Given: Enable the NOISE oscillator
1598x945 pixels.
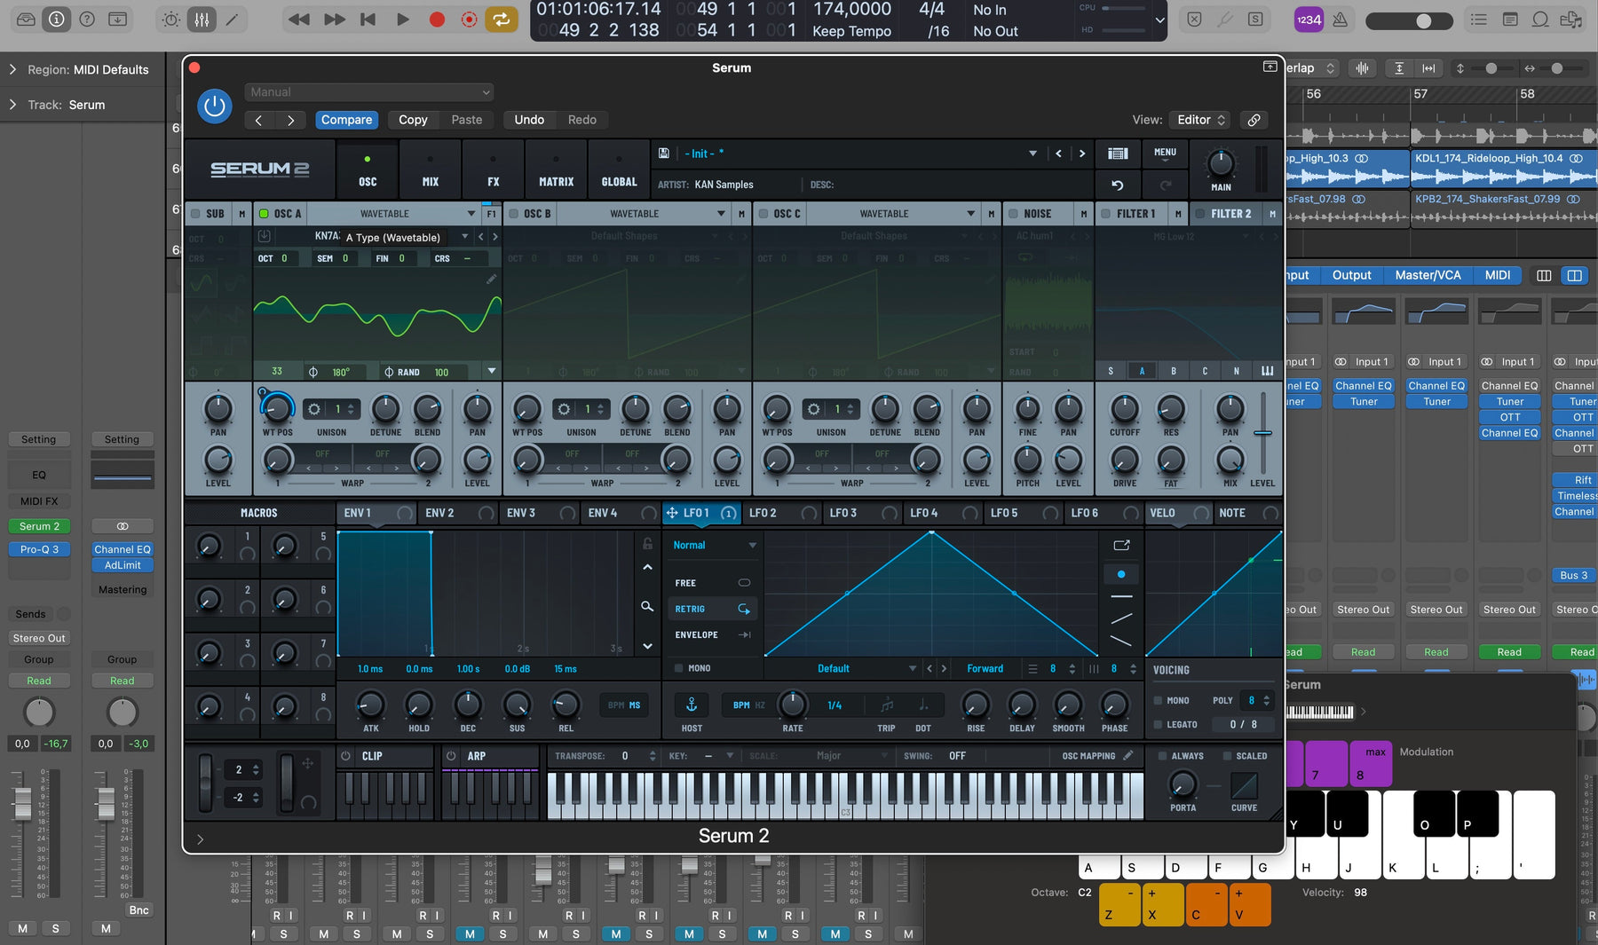Looking at the screenshot, I should [x=1013, y=214].
